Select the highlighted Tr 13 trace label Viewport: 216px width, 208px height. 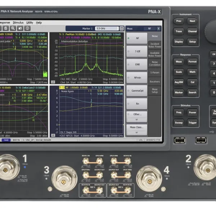[62, 87]
